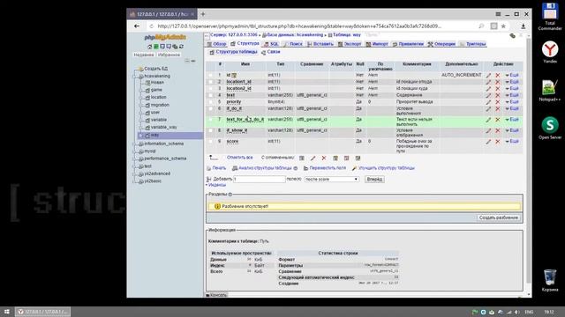The height and width of the screenshot is (317, 565).
Task: Drop the priority column red X
Action: [x=498, y=102]
